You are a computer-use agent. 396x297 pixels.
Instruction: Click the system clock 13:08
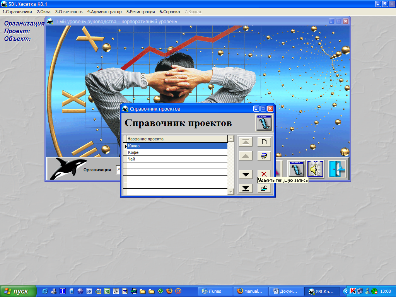coord(386,292)
